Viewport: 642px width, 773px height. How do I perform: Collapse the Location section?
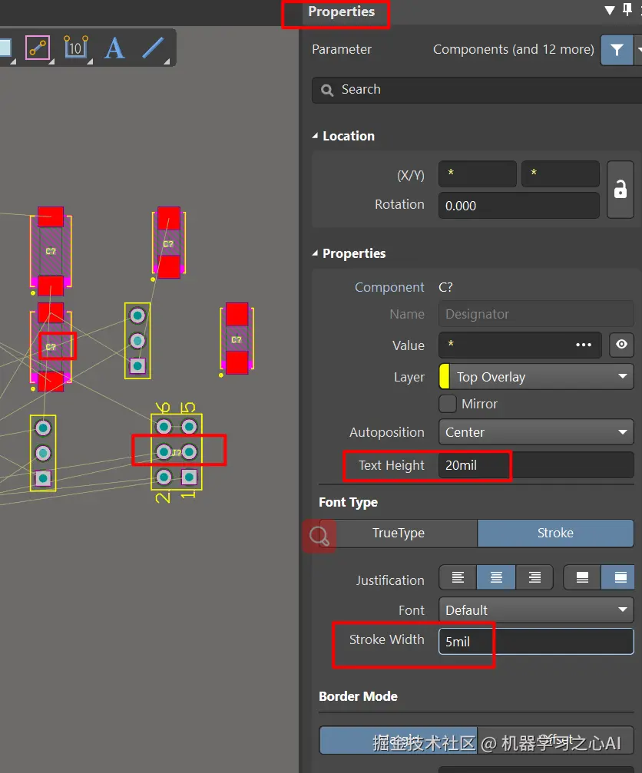pyautogui.click(x=315, y=136)
